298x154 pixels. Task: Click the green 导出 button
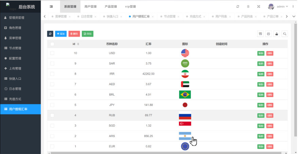pos(88,34)
